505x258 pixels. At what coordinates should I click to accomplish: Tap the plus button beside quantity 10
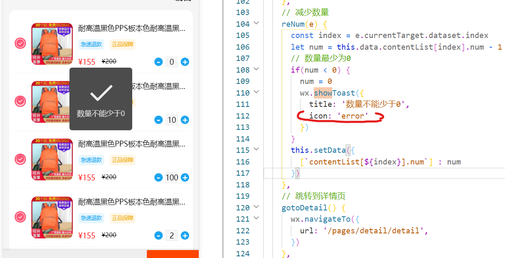[185, 120]
